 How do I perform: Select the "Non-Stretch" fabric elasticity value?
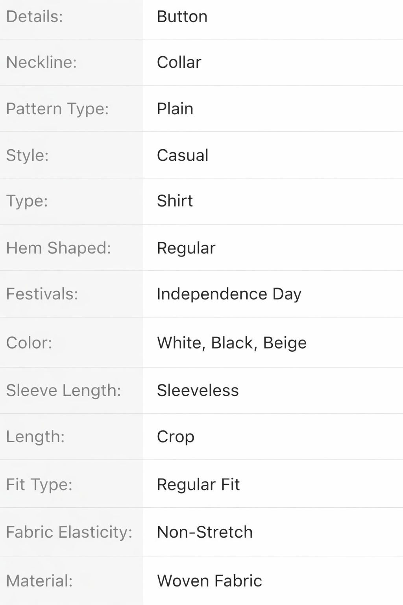click(205, 532)
